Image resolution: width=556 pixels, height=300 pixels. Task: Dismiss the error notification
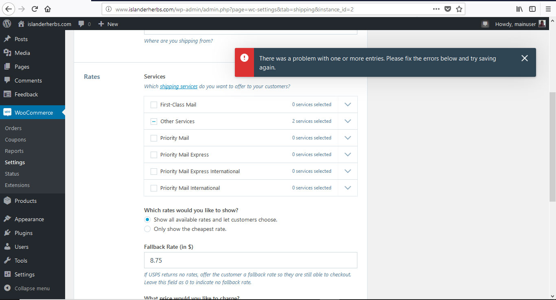[x=525, y=58]
